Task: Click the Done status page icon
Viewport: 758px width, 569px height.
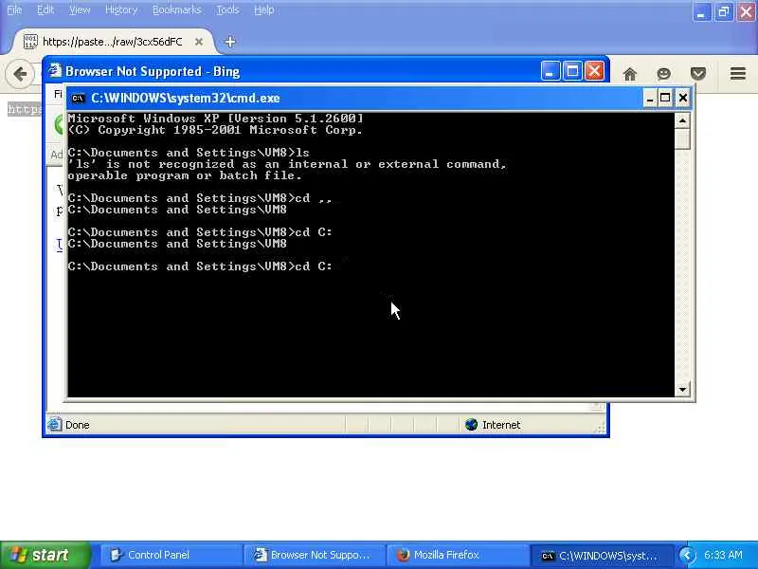Action: pyautogui.click(x=55, y=425)
